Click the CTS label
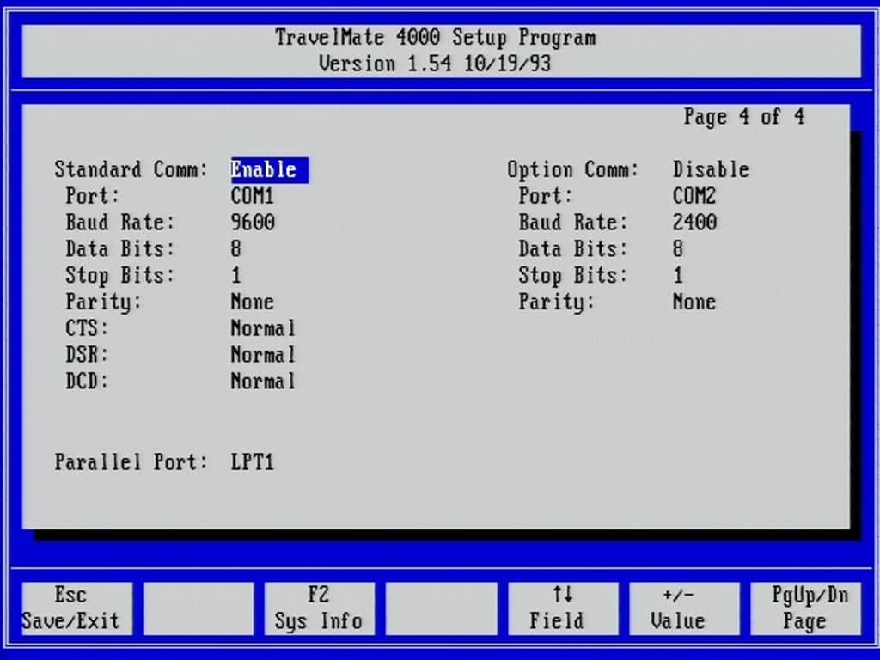880x660 pixels. click(x=87, y=328)
